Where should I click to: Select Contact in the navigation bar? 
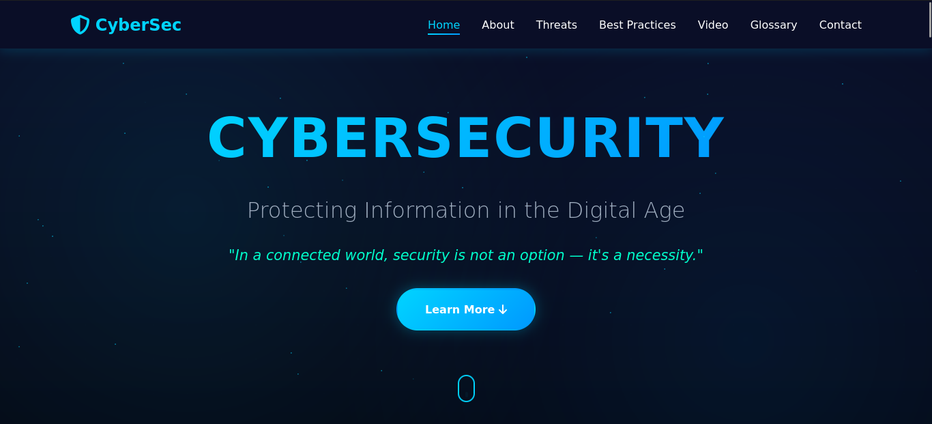pos(840,25)
